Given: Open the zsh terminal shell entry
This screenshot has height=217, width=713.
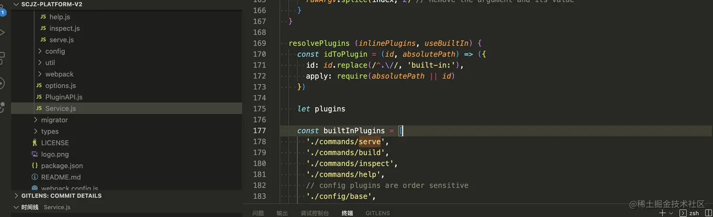Looking at the screenshot, I should click(689, 213).
